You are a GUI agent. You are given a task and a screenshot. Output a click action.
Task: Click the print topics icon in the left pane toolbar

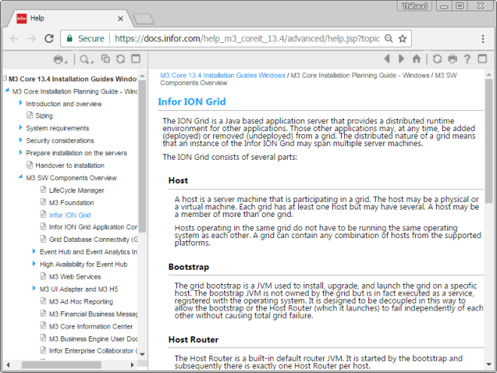point(59,59)
